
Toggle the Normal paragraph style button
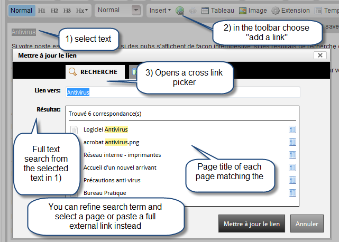22,10
